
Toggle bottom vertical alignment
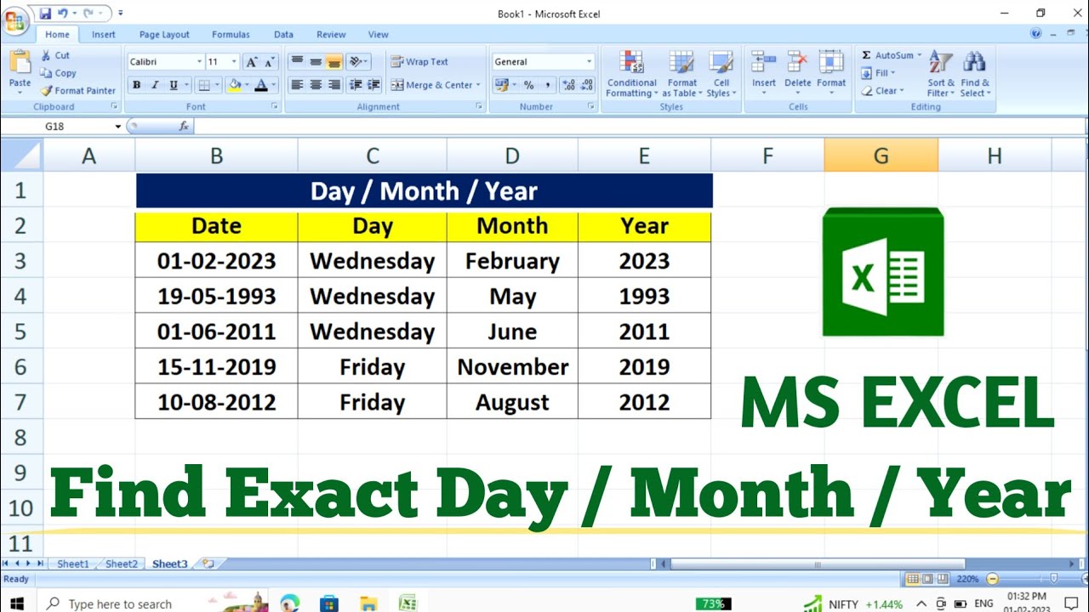click(334, 62)
